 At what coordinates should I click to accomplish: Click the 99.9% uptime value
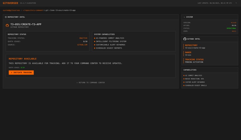[x=234, y=25]
